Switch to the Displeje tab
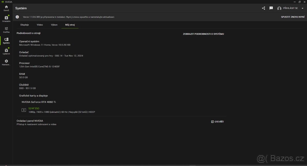 pos(25,25)
